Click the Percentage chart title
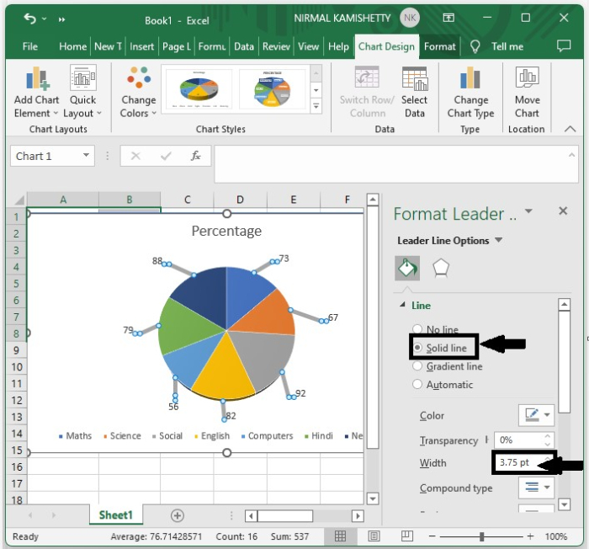The height and width of the screenshot is (549, 589). [226, 231]
